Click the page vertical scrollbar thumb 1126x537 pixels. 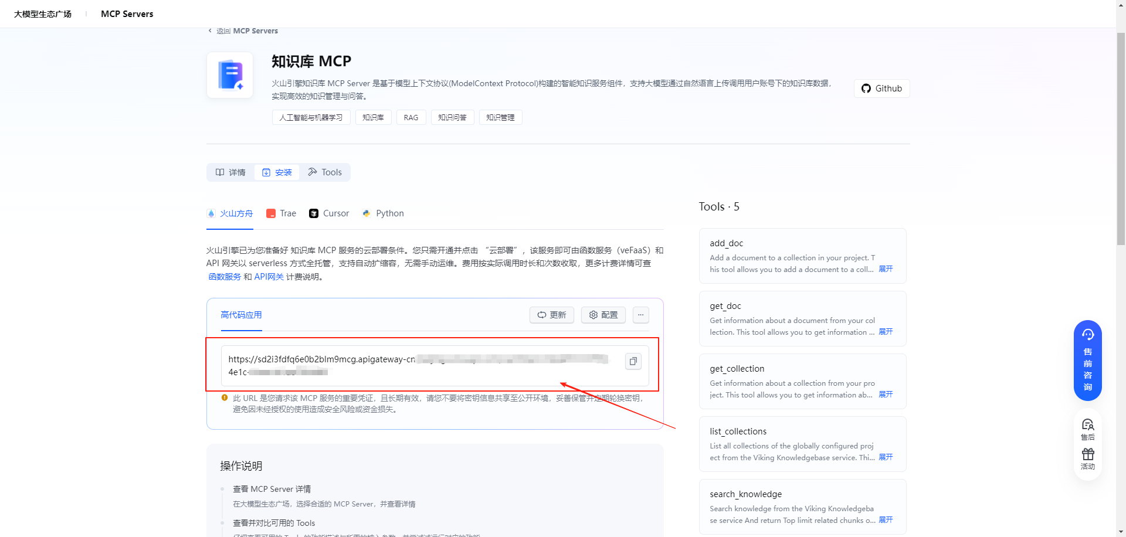pos(1121,138)
